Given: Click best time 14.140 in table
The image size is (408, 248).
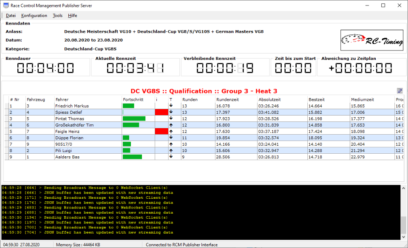Looking at the screenshot, I should pos(315,144).
